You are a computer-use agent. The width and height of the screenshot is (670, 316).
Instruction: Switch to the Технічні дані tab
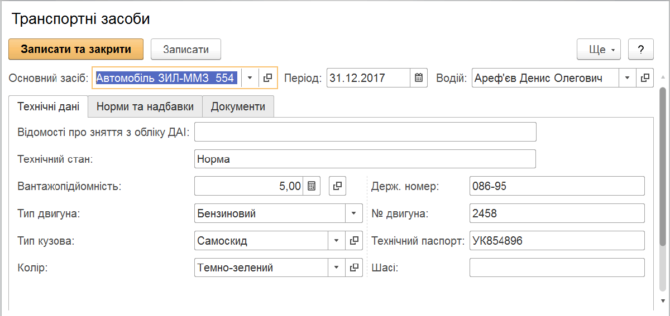[49, 106]
